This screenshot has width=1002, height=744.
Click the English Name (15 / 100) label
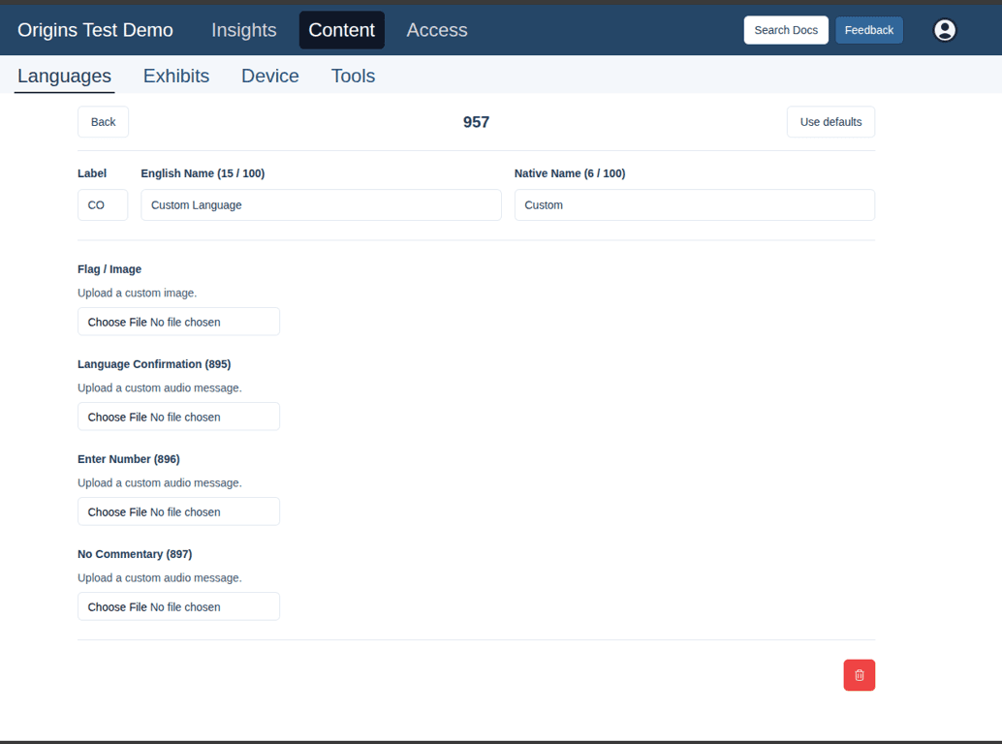tap(203, 173)
